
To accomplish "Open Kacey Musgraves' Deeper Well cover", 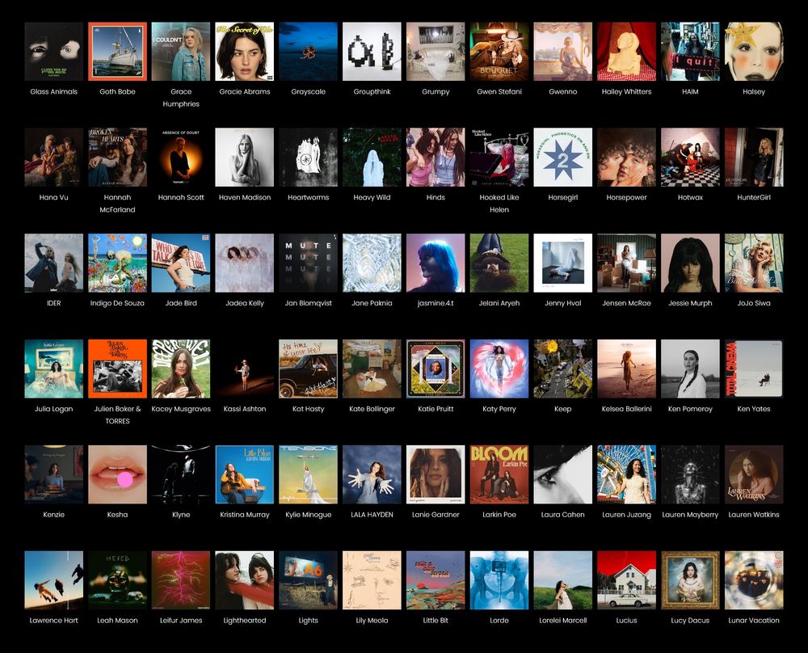I will point(181,369).
